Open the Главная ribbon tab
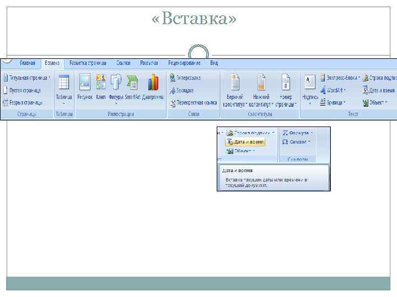397x297 pixels. 28,63
